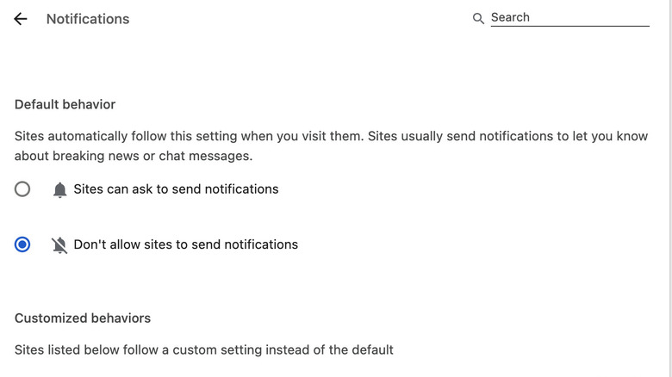Viewport: 672px width, 377px height.
Task: Click the "Sites can ask to send notifications" label
Action: [x=176, y=189]
